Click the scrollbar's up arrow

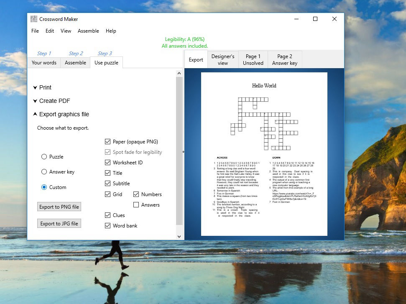coord(179,73)
